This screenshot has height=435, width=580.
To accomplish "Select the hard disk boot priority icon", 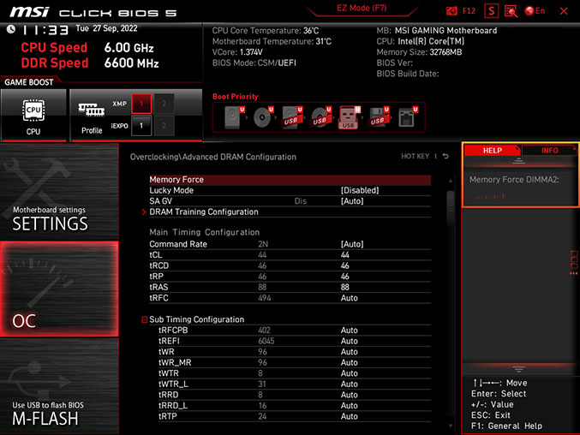I will pos(234,118).
